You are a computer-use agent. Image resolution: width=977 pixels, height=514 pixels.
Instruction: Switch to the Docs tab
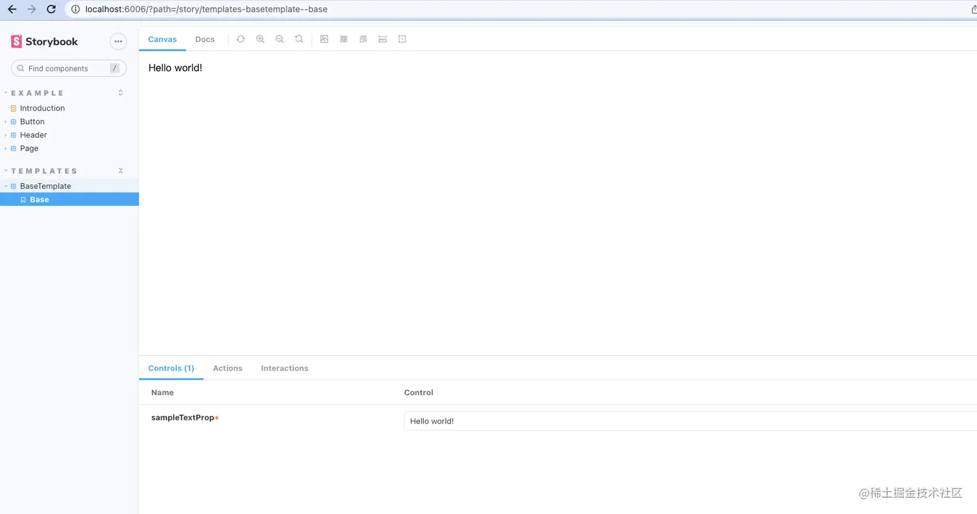205,39
